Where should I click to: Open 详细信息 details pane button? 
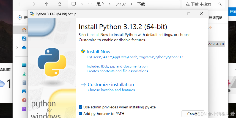tap(216, 18)
